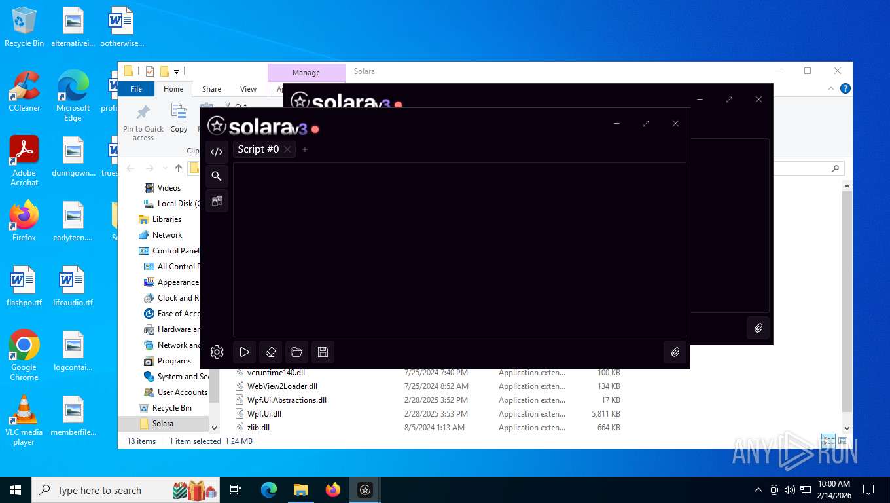The height and width of the screenshot is (503, 890).
Task: Open the notification center
Action: [x=868, y=490]
